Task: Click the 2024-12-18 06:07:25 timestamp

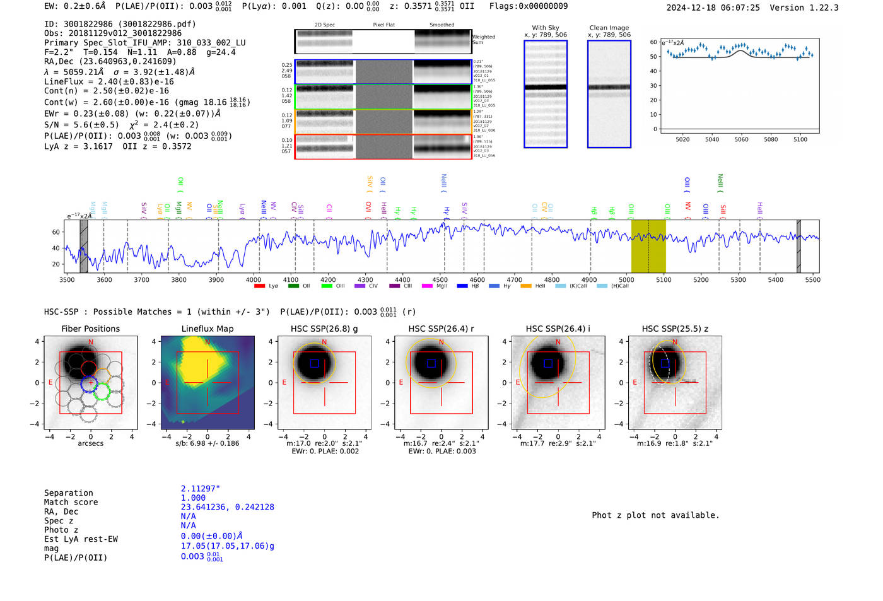Action: pos(713,8)
